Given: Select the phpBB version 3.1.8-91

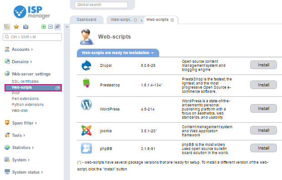Looking at the screenshot, I should (x=148, y=149).
